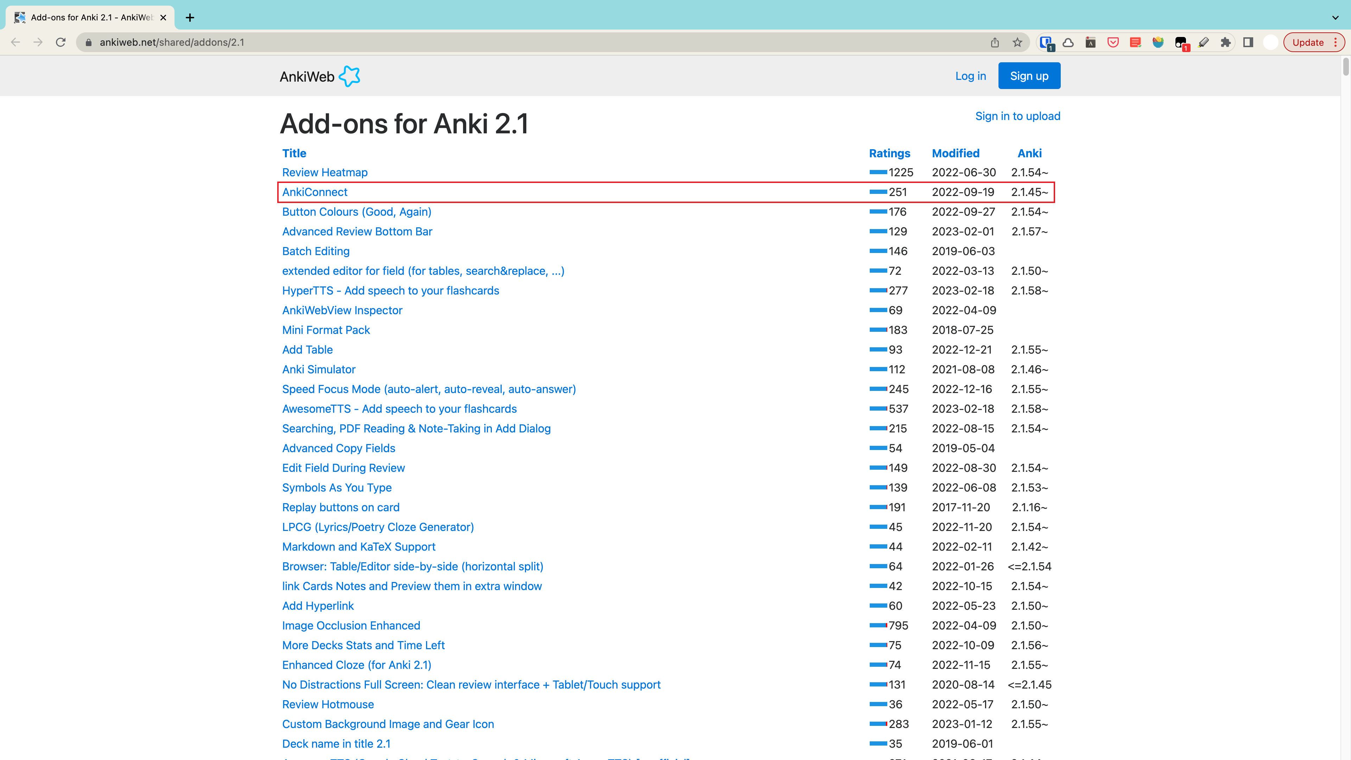Click the Sign up button

[1029, 76]
